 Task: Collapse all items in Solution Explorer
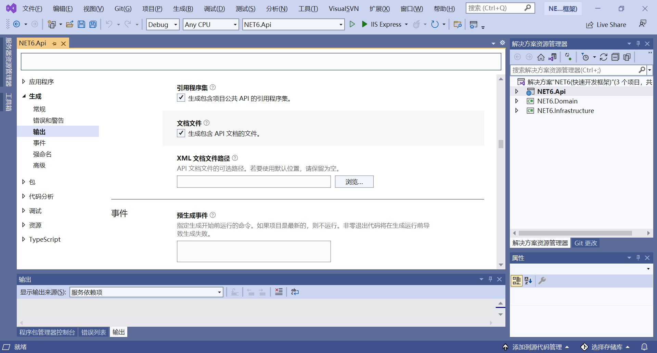pyautogui.click(x=616, y=57)
